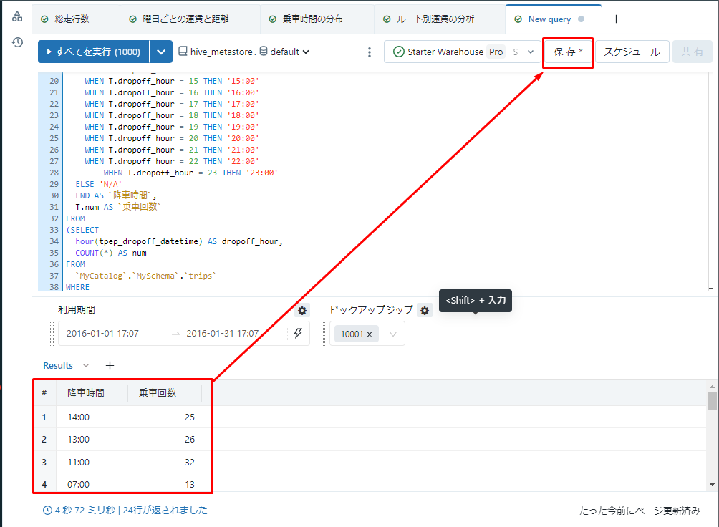719x527 pixels.
Task: Click the results scrollbar up arrow
Action: 712,387
